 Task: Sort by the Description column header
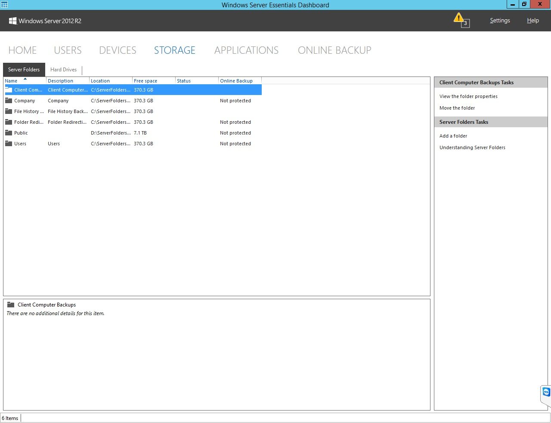[68, 81]
